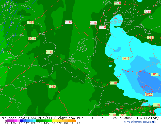Click the legend value '129'
Image resolution: width=161 pixels, height=124 pixels.
[x=33, y=123]
